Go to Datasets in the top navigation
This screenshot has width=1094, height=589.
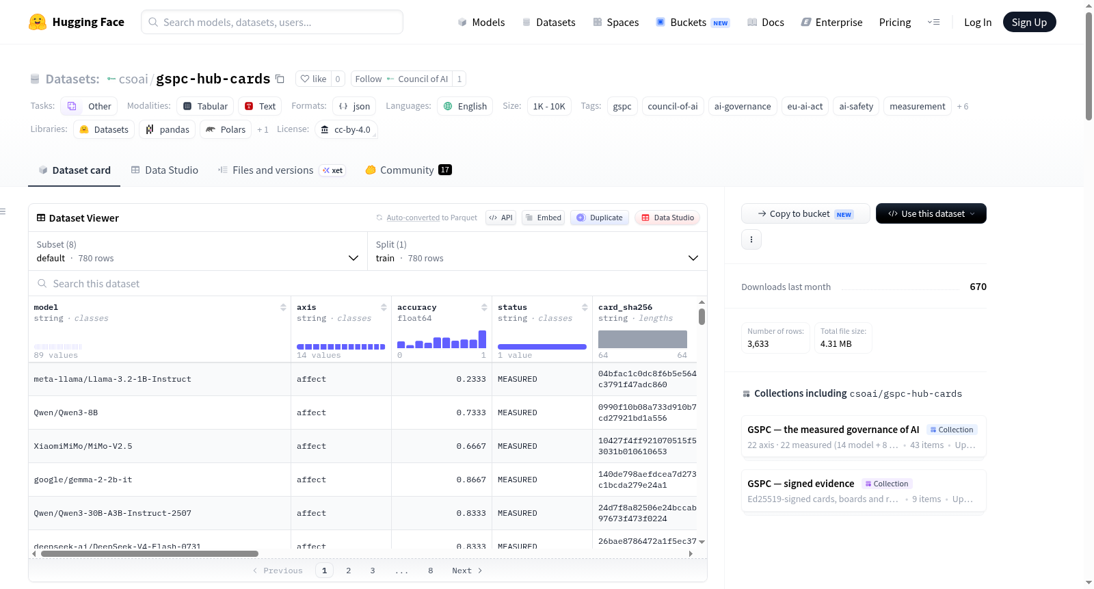pos(549,22)
